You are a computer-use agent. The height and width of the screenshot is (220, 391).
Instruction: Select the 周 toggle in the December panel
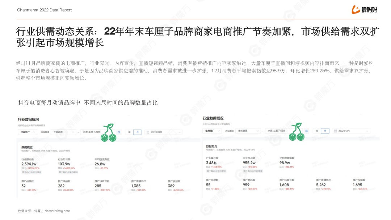[x=317, y=131]
